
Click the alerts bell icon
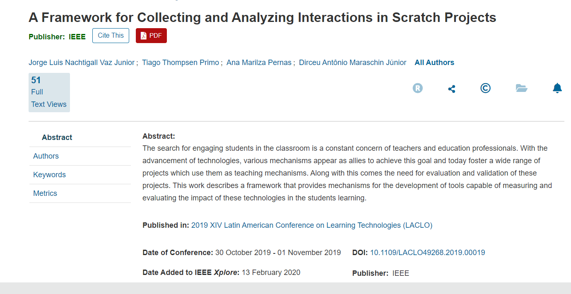[x=557, y=88]
